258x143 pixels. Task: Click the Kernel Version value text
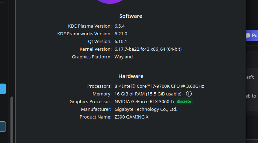tap(148, 49)
